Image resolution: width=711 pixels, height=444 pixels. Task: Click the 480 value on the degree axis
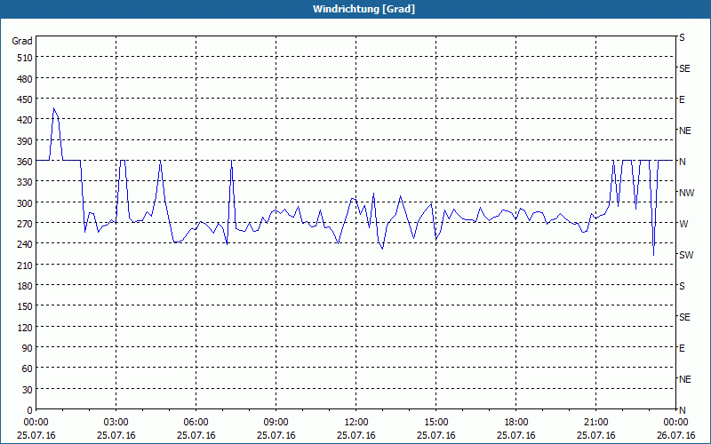pyautogui.click(x=26, y=79)
